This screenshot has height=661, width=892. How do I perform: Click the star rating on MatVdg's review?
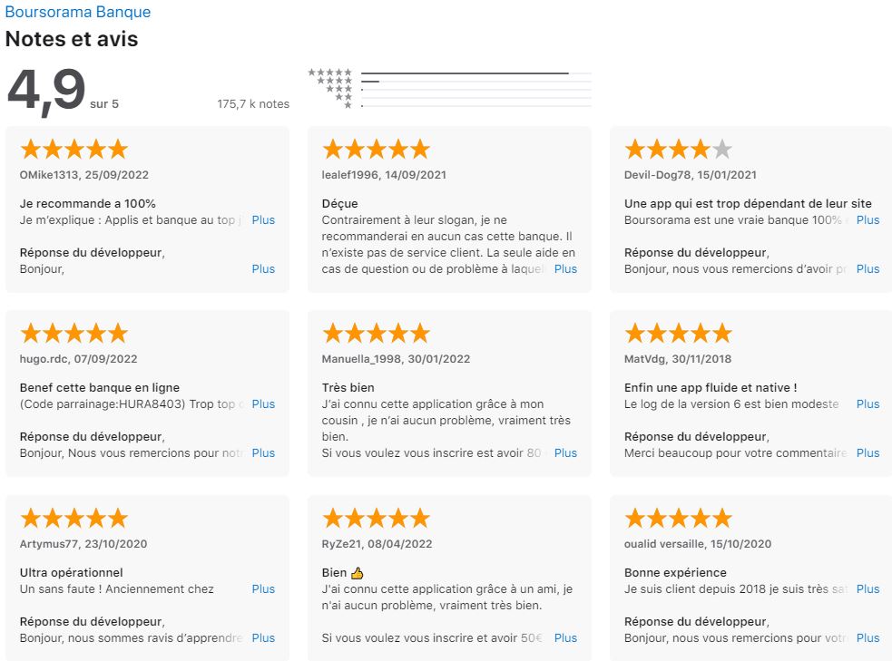[x=678, y=334]
